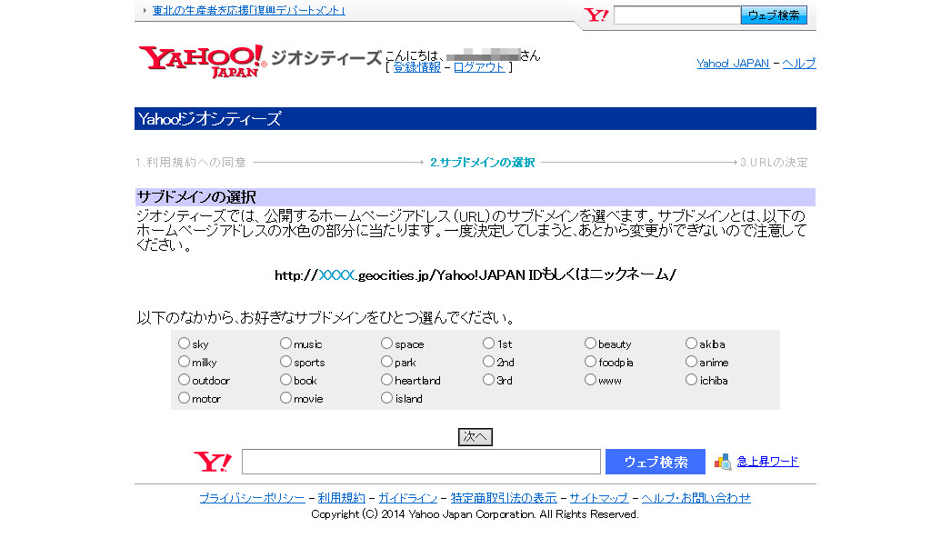
Task: Click the サブドメインの選択 section heading
Action: click(196, 197)
